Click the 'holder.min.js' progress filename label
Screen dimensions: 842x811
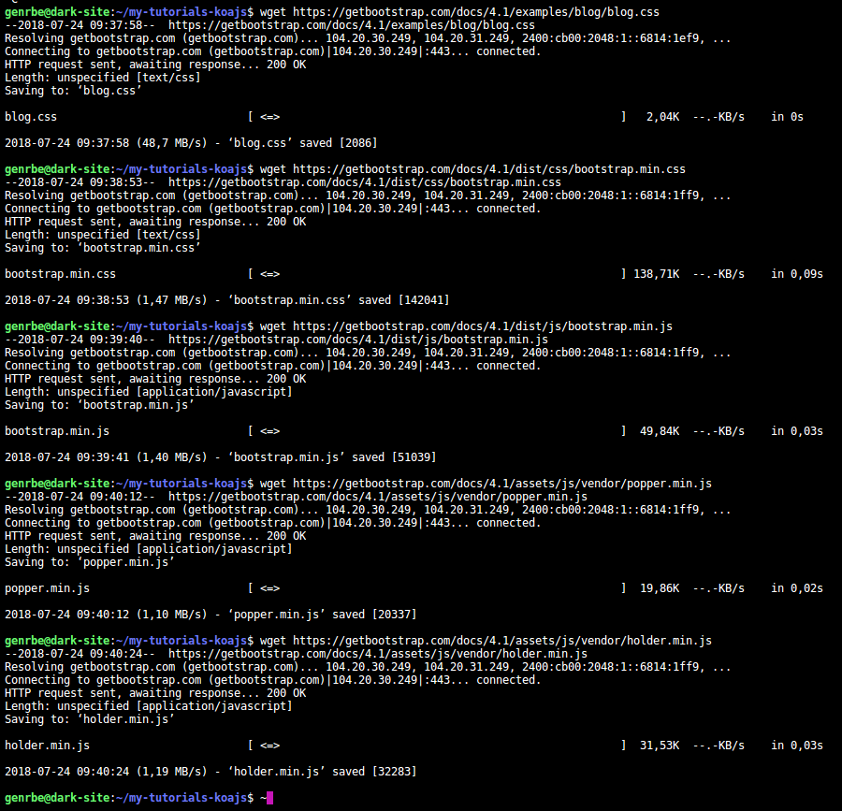click(x=48, y=746)
